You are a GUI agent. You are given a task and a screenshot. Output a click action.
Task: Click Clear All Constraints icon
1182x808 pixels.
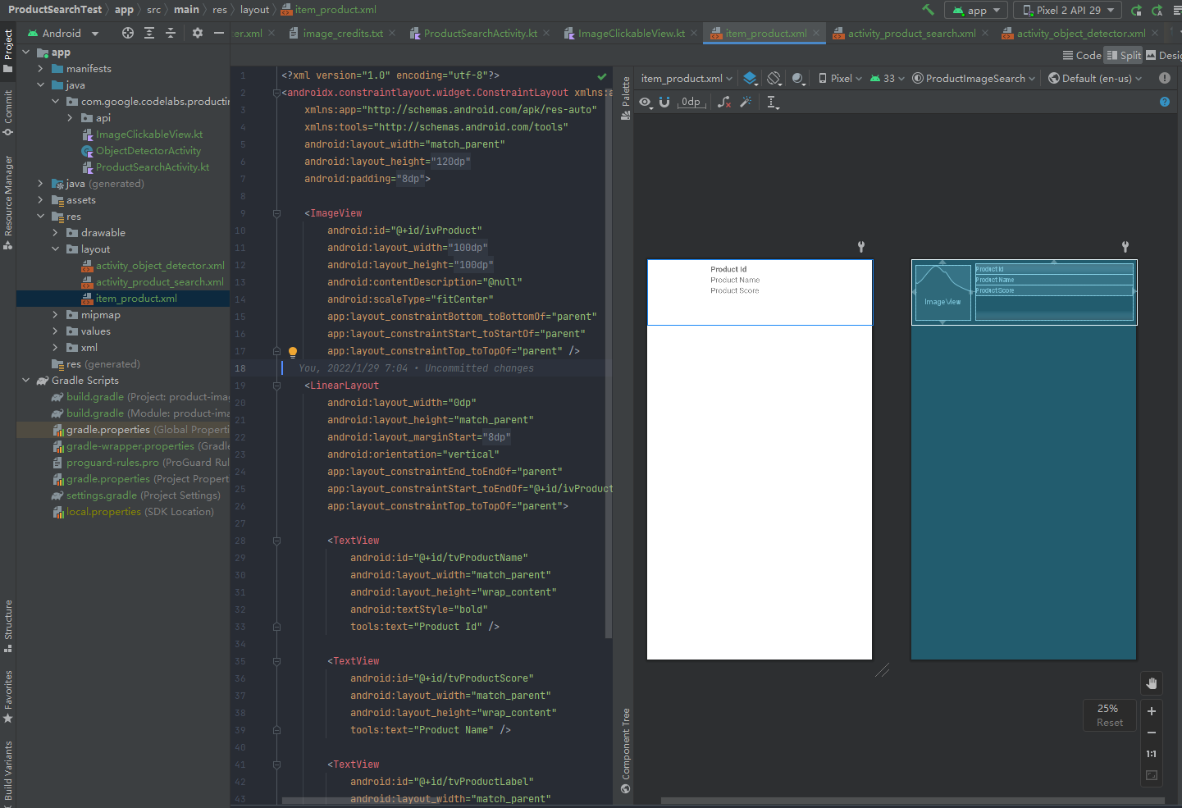tap(723, 102)
